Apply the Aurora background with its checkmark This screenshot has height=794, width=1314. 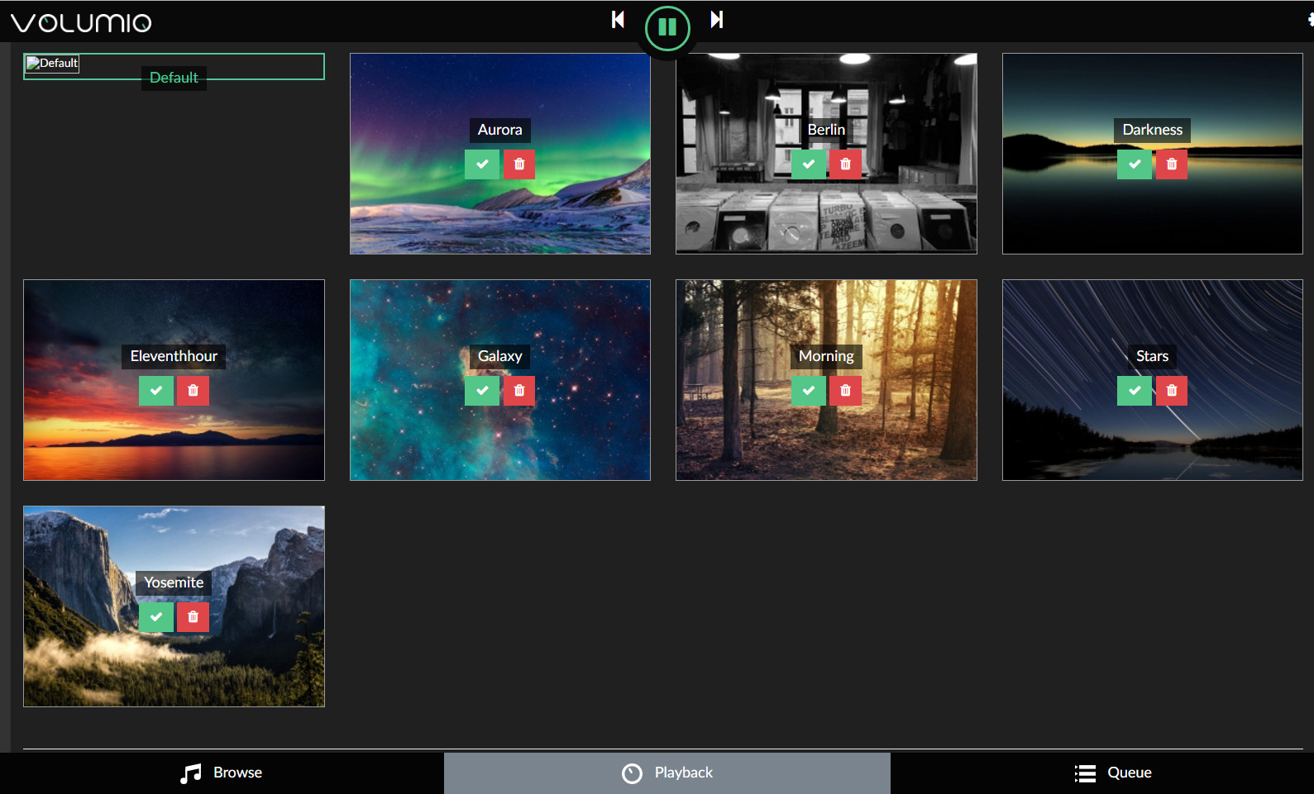482,164
